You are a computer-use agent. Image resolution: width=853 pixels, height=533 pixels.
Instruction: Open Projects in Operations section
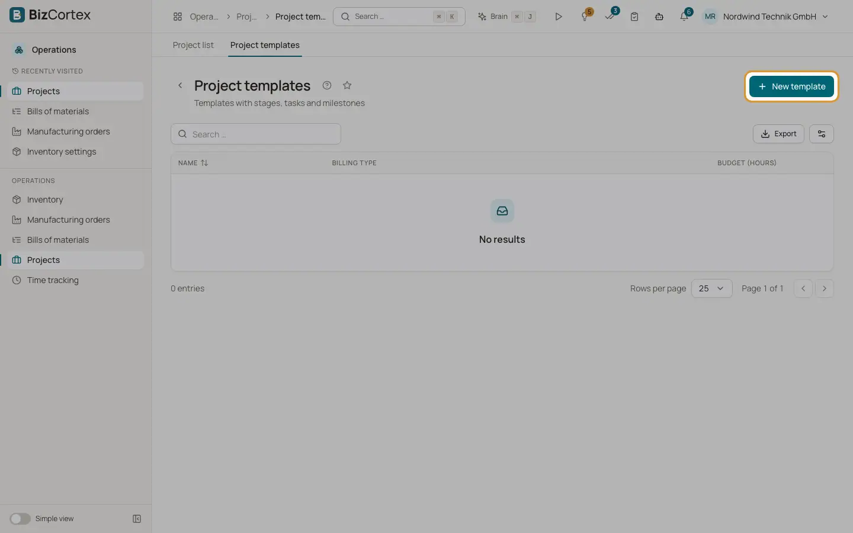76,260
